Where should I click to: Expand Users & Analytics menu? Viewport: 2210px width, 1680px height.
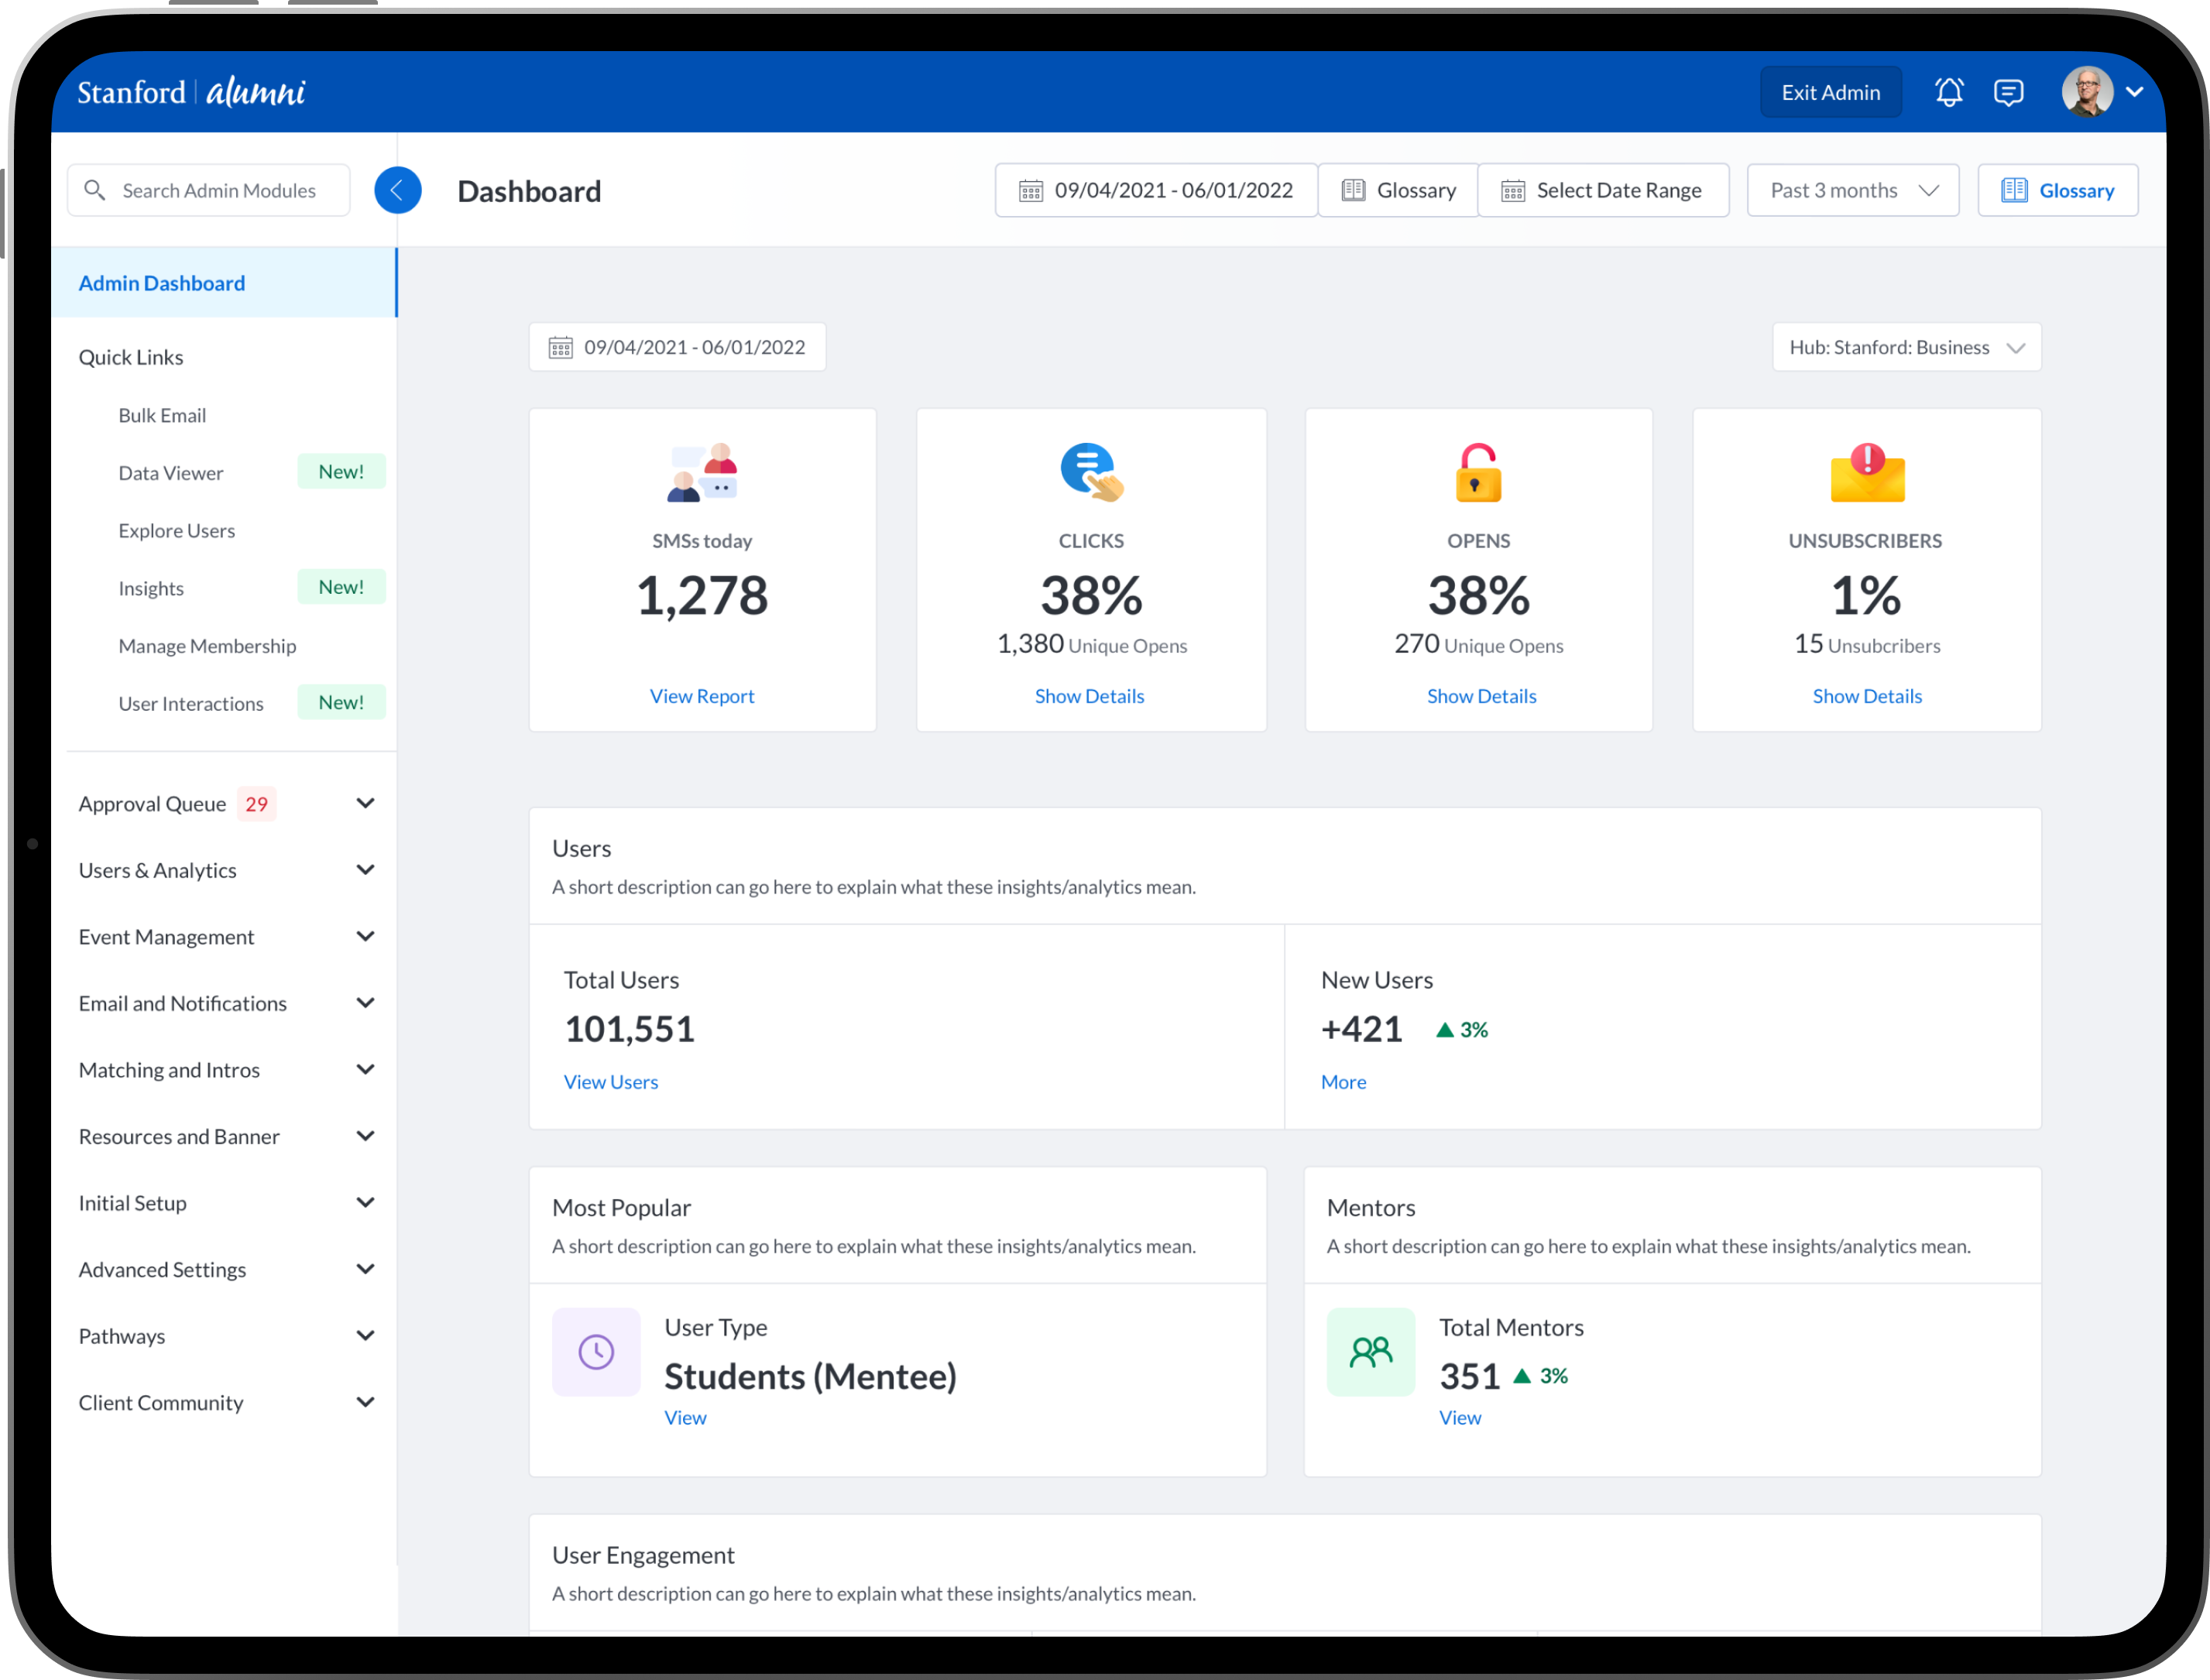click(365, 870)
